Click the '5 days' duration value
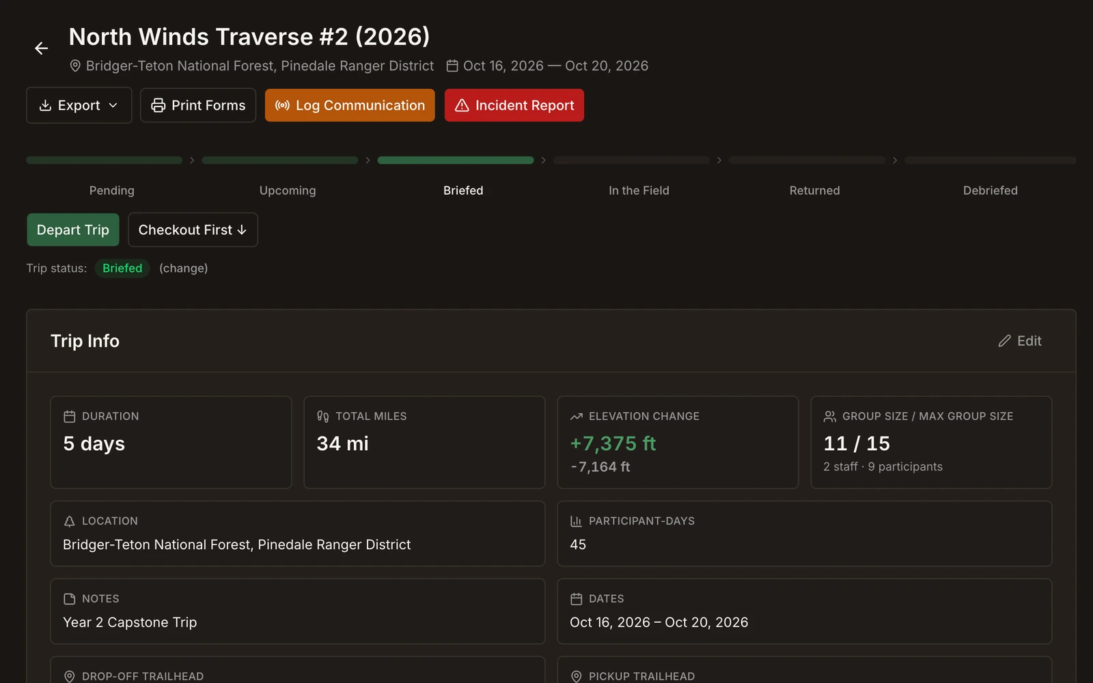This screenshot has height=683, width=1093. tap(94, 444)
